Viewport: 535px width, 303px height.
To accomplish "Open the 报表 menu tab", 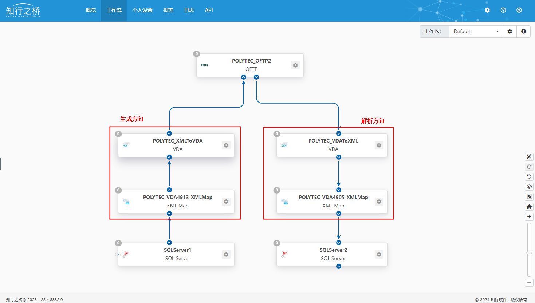I will point(168,10).
